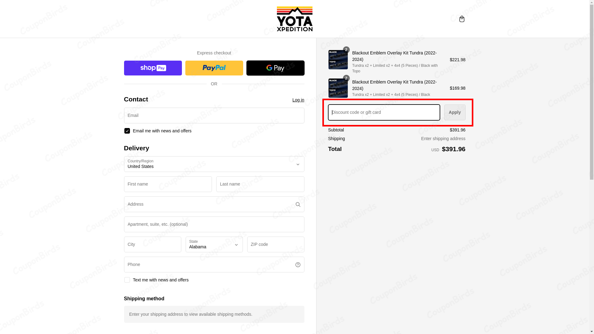Toggle the news and offers email checkbox
The image size is (594, 334).
[127, 131]
